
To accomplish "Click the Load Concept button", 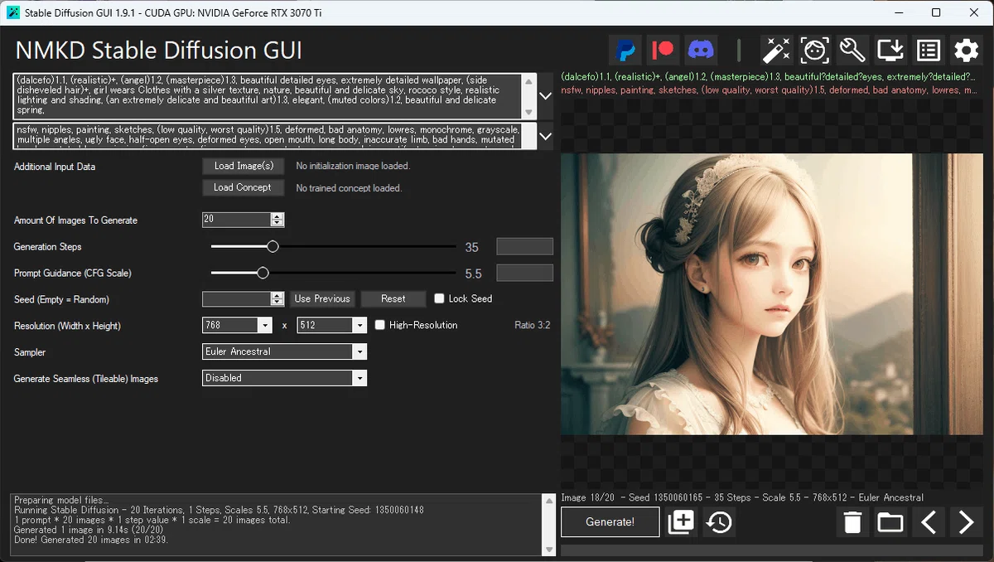I will [243, 187].
